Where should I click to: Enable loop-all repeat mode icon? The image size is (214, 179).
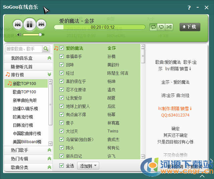154,27
